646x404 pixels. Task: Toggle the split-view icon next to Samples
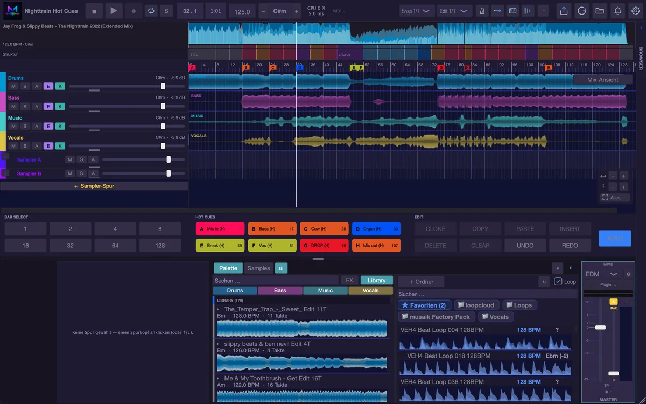pyautogui.click(x=281, y=268)
